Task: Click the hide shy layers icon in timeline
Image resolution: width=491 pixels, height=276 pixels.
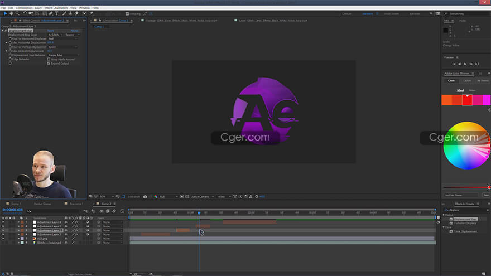Action: (x=102, y=211)
